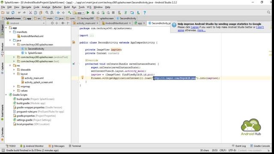Click the Replace icon in toolbar
Screen dimensions: 274x154
(x=52, y=12)
